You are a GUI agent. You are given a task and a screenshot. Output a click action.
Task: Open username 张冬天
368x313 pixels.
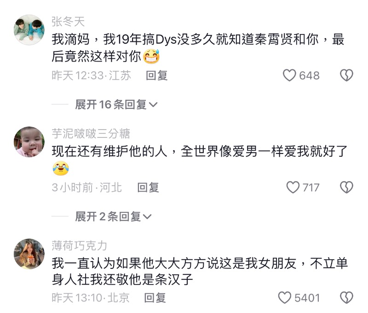tap(68, 22)
